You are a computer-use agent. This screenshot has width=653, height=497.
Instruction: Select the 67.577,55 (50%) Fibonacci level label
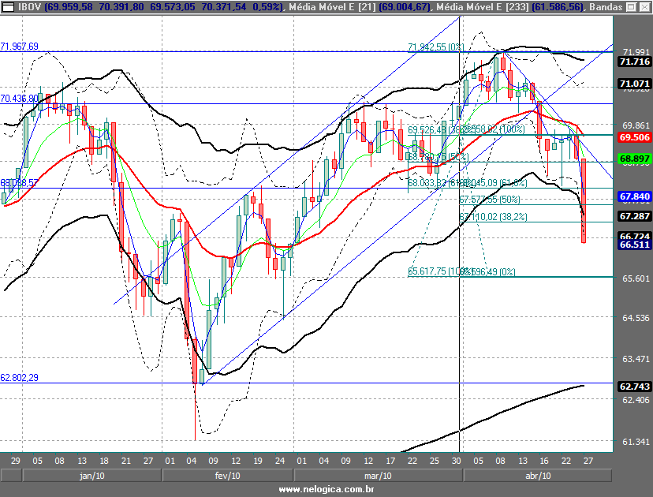[490, 200]
